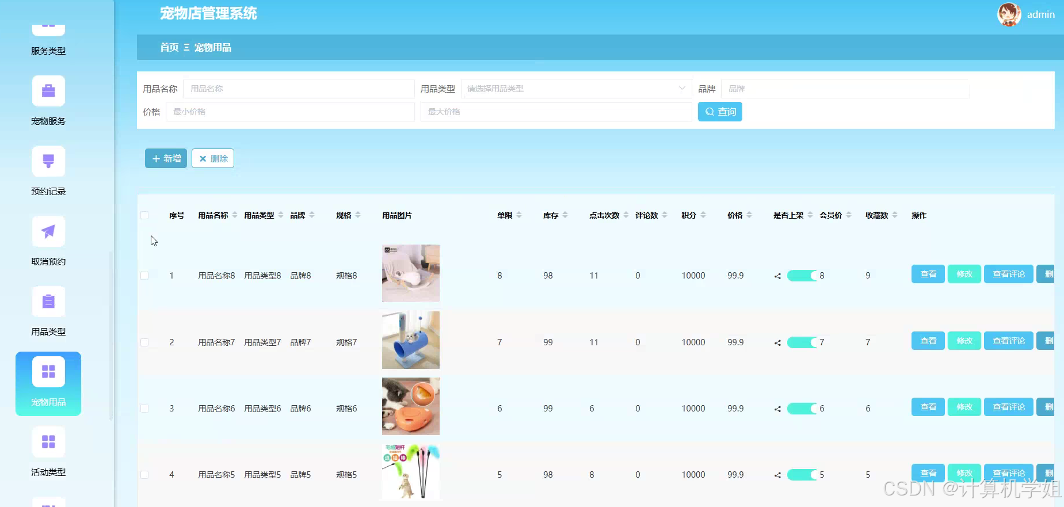The height and width of the screenshot is (507, 1064).
Task: Click share icon in row 用品名称6
Action: [777, 409]
